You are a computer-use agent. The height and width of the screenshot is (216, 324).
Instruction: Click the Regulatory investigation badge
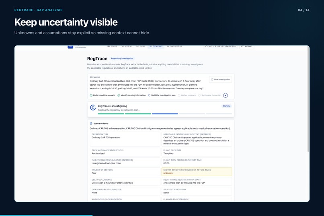point(122,58)
